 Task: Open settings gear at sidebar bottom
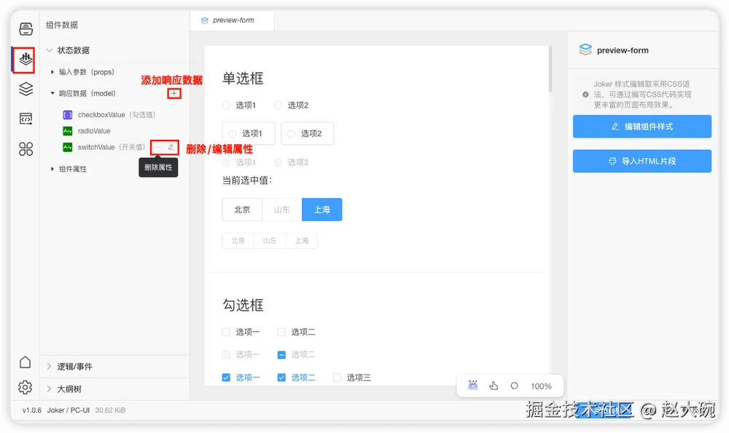click(x=26, y=388)
